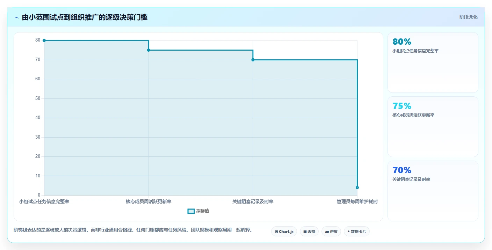Click the lightning icon beside the title

pyautogui.click(x=16, y=17)
